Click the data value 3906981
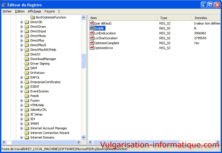222x153 pixels. point(200,33)
